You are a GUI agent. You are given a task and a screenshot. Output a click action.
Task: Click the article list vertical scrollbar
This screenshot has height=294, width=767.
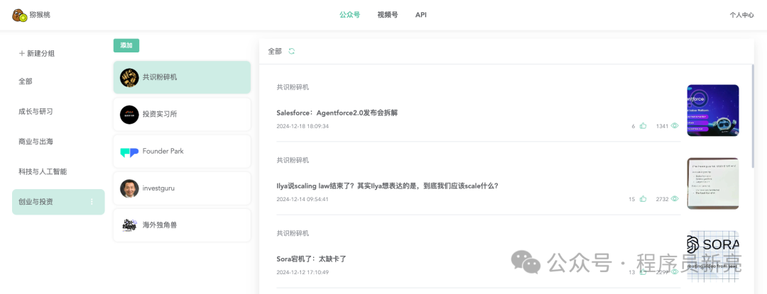click(752, 115)
